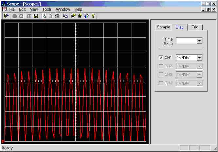Image resolution: width=218 pixels, height=152 pixels.
Task: Click the Copy toolbar icon
Action: (65, 16)
